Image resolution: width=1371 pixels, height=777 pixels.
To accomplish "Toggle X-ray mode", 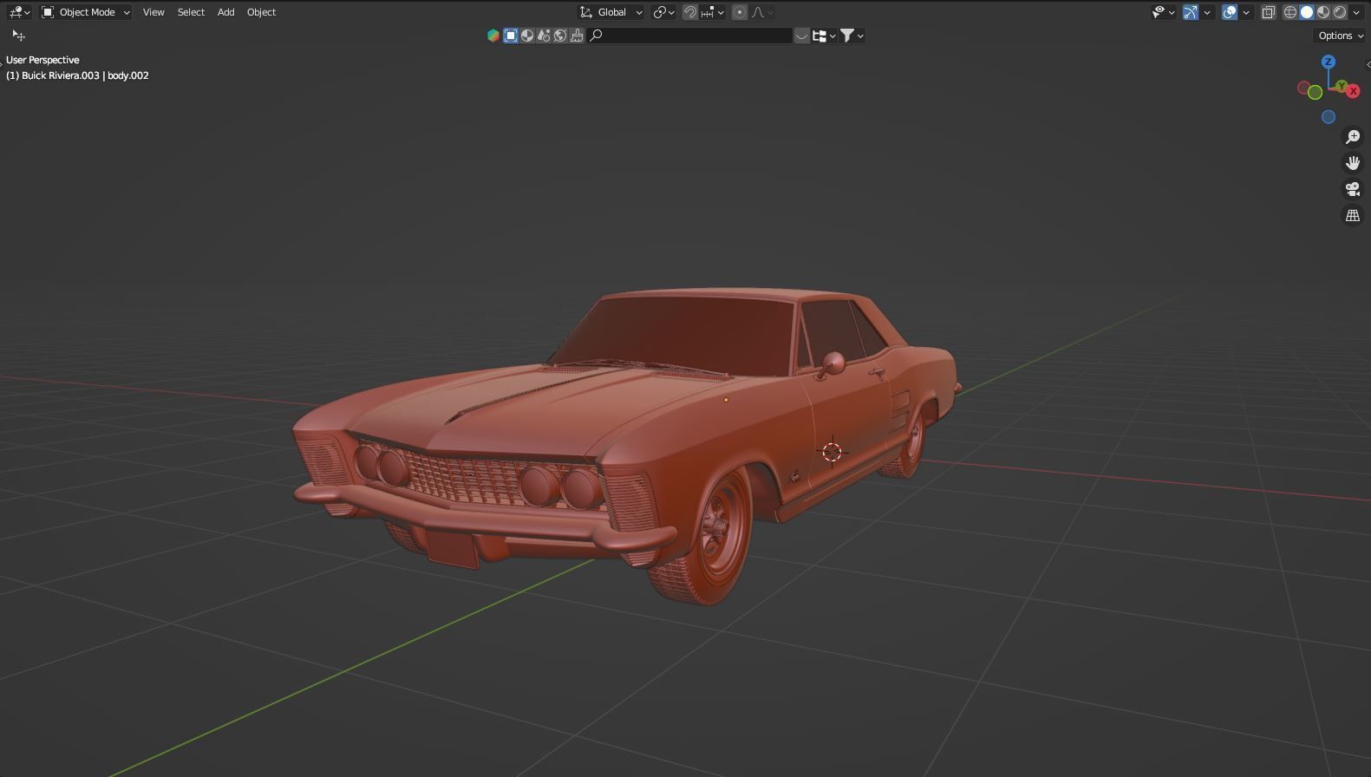I will [1269, 12].
